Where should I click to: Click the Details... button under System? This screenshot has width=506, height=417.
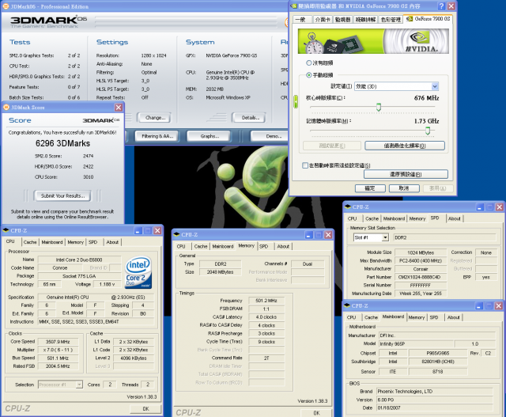pyautogui.click(x=251, y=118)
